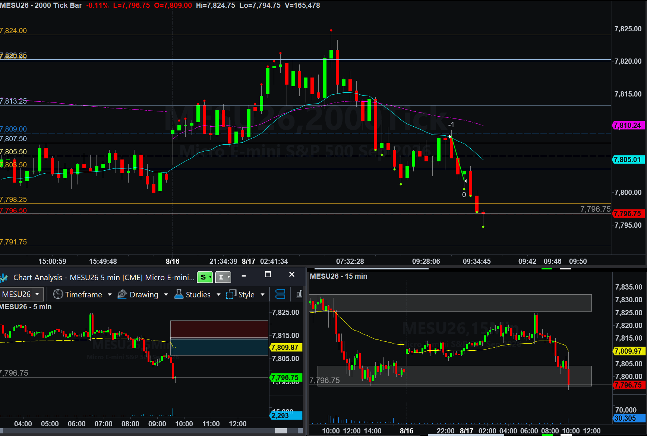Click the Timeframe clock icon

[58, 294]
